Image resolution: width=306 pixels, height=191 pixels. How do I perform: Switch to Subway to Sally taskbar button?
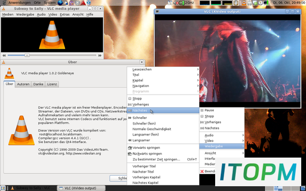click(32, 188)
